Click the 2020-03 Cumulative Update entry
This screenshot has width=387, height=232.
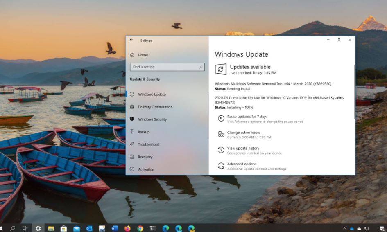(x=279, y=100)
